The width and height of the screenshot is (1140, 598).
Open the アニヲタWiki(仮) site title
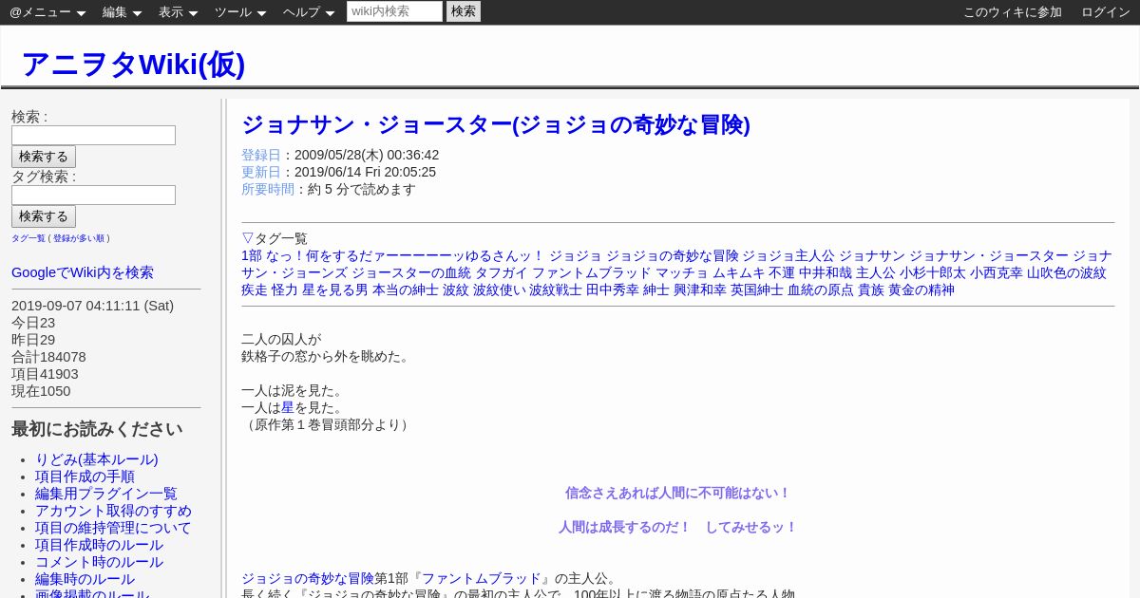pyautogui.click(x=133, y=64)
